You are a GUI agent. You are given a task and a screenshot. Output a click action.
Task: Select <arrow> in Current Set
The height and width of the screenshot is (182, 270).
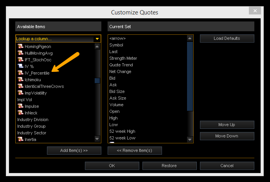pos(117,38)
